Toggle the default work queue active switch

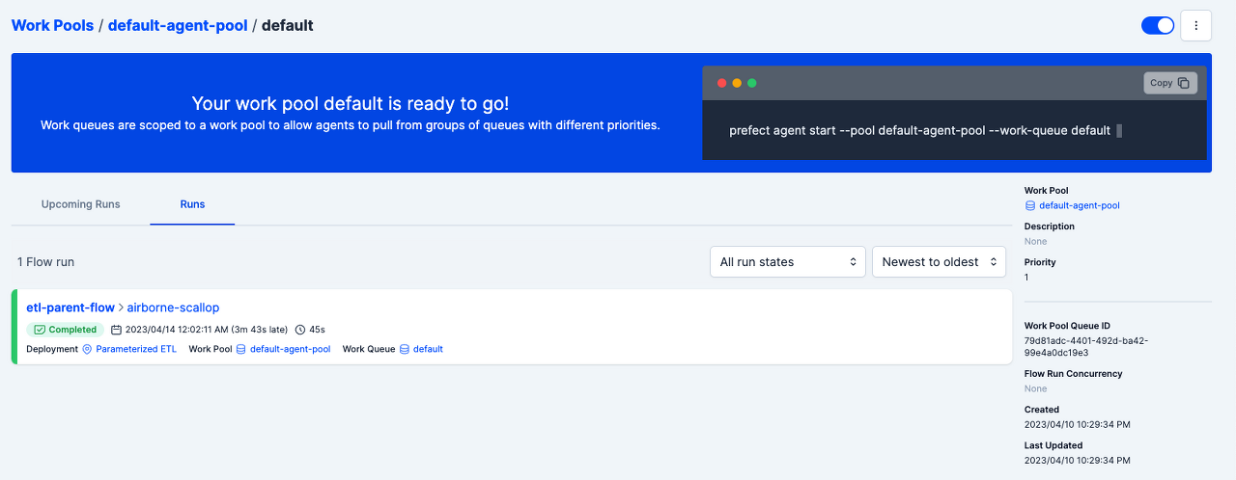[1158, 25]
